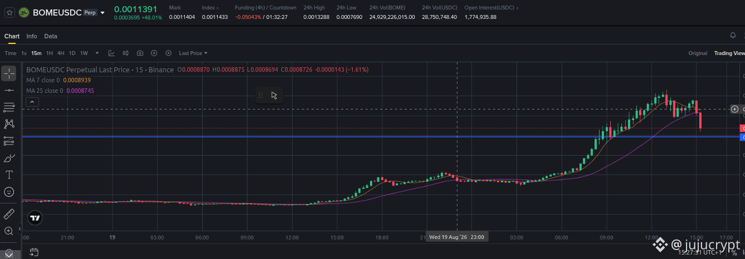Expand more time intervals dropdown
The width and height of the screenshot is (745, 259).
pyautogui.click(x=98, y=53)
